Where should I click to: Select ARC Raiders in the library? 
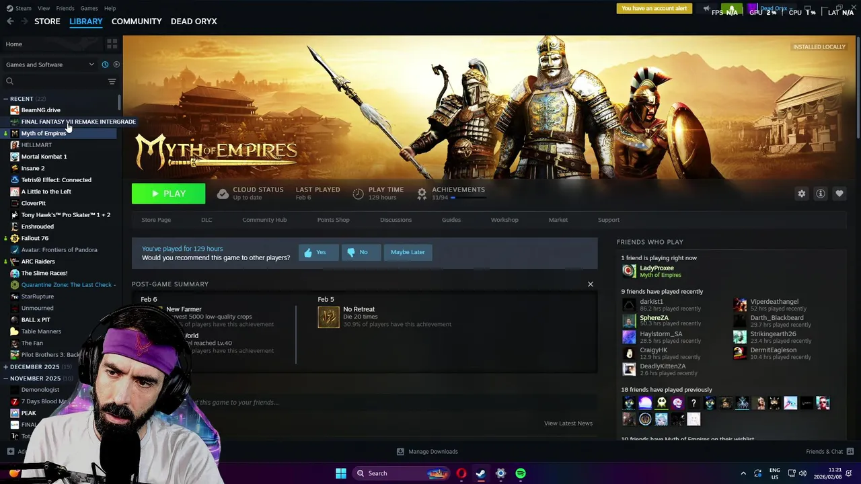(38, 261)
